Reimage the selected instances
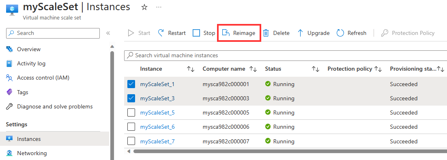This screenshot has height=160, width=447. [239, 33]
